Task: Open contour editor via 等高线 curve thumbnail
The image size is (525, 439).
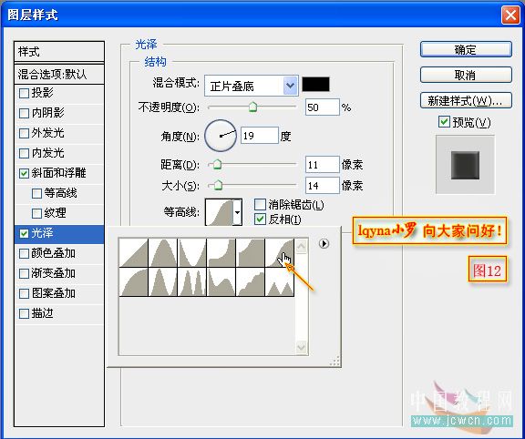Action: point(219,212)
